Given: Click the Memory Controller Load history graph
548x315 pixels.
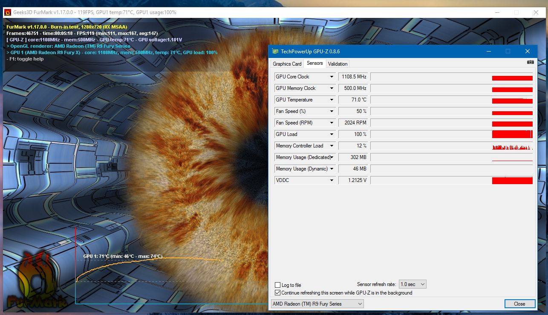Looking at the screenshot, I should pyautogui.click(x=452, y=146).
